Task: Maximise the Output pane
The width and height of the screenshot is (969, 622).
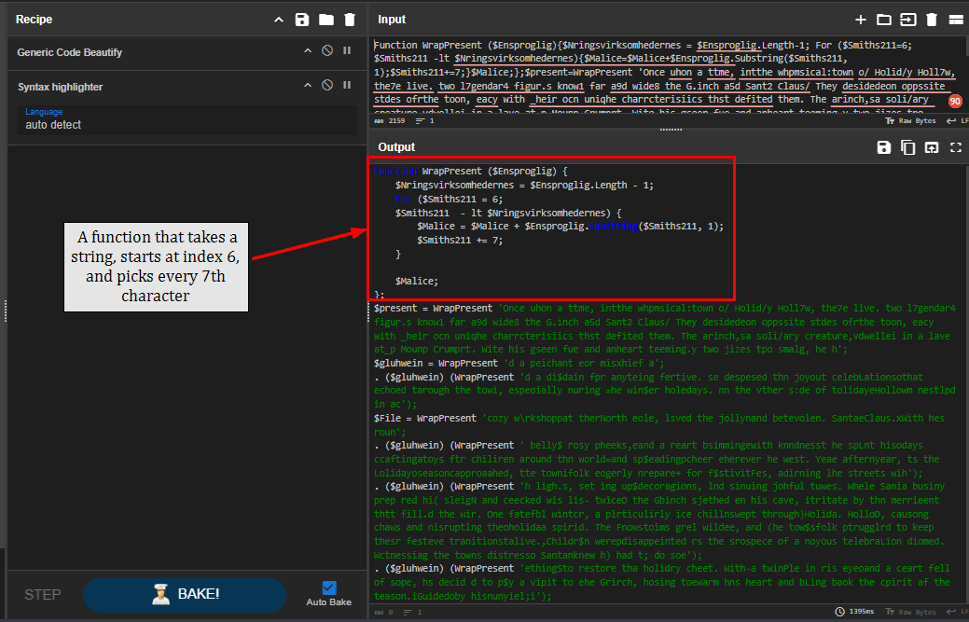Action: 956,147
